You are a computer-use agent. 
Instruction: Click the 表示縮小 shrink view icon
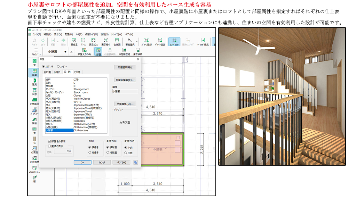click(x=106, y=42)
